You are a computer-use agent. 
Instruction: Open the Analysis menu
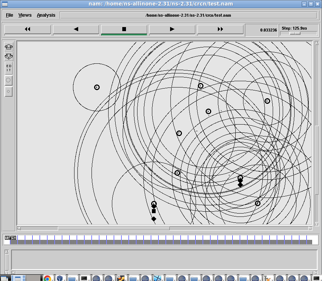coord(46,15)
